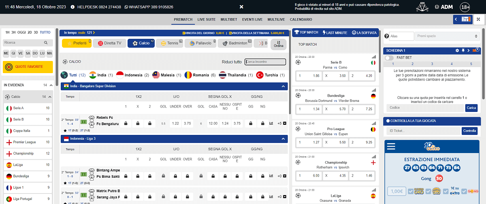The image size is (486, 204).
Task: Toggle the 1€ su Extra checkbox
Action: [446, 191]
